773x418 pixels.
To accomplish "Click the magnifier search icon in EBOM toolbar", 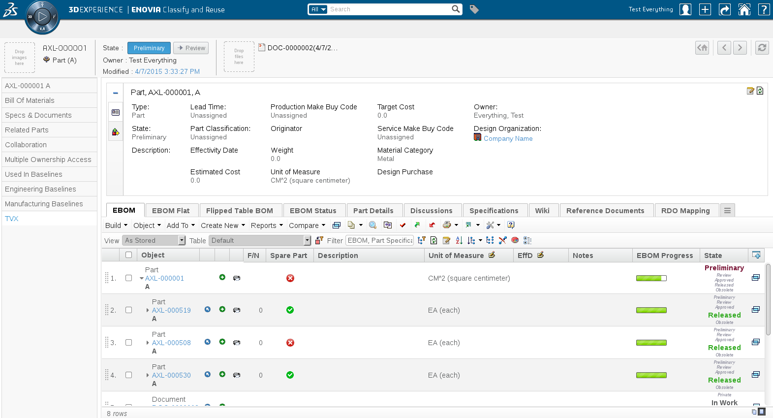I will point(373,225).
